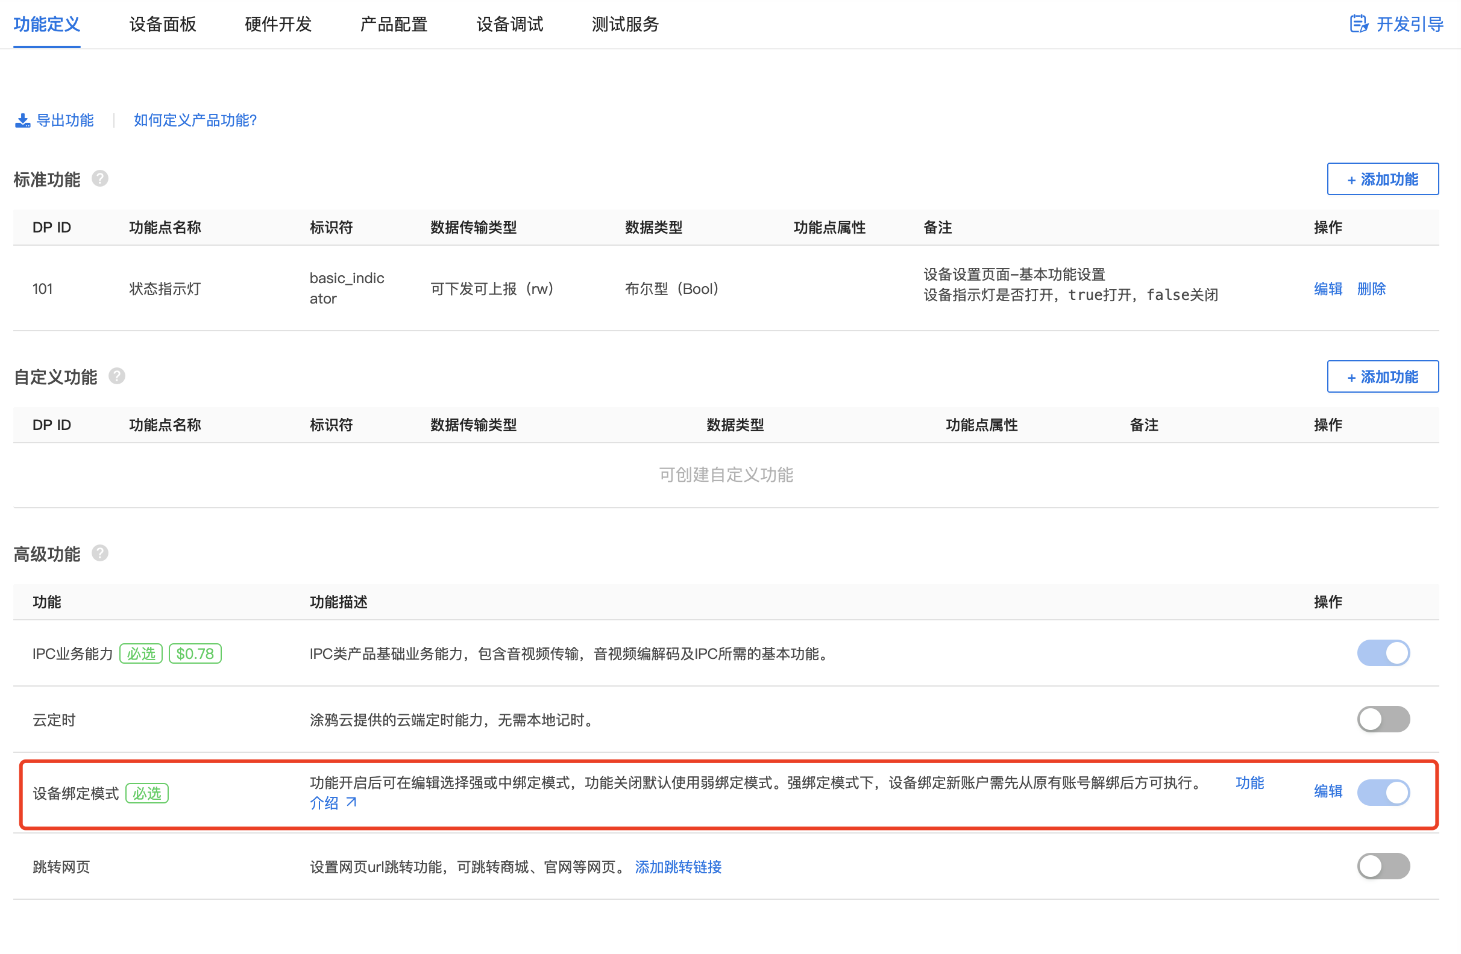Edit the 状态指示灯 function point
This screenshot has height=954, width=1461.
point(1327,289)
